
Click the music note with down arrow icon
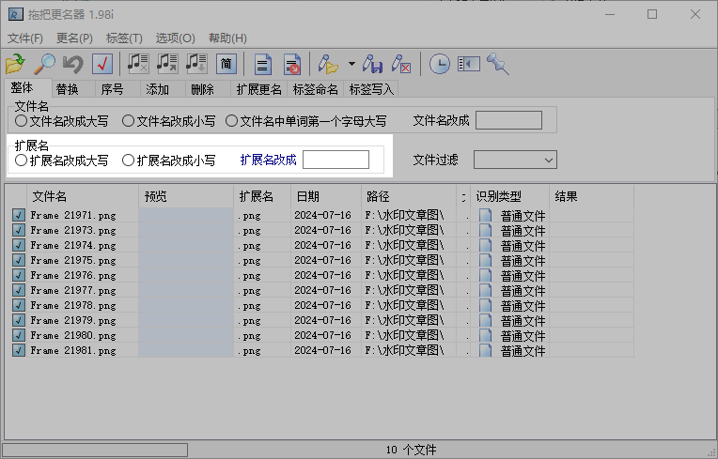tap(196, 64)
